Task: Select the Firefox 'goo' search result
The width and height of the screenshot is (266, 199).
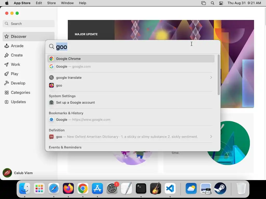Action: (131, 85)
